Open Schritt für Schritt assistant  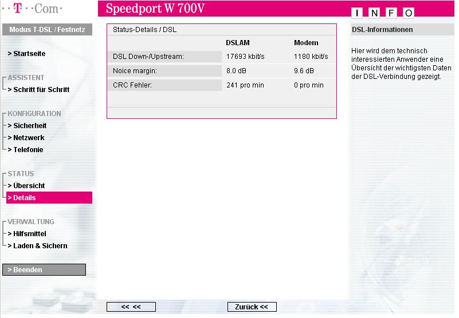[38, 89]
